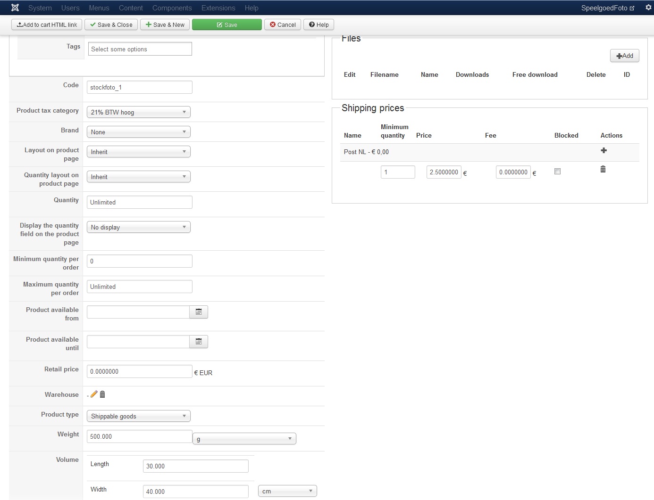Click the Product available from date field
The width and height of the screenshot is (654, 500).
138,312
